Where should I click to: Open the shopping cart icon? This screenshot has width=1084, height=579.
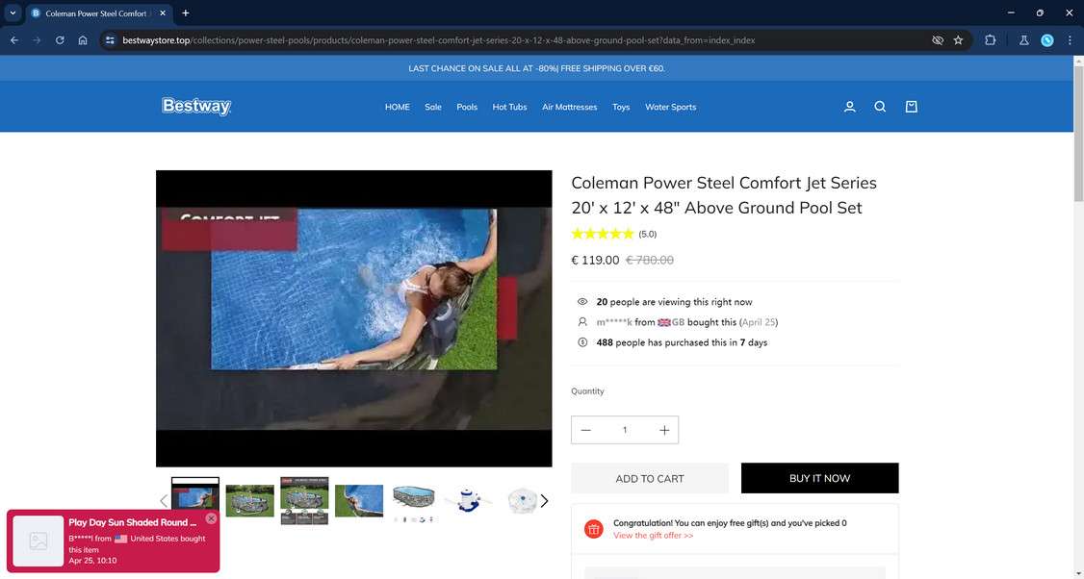(x=911, y=107)
